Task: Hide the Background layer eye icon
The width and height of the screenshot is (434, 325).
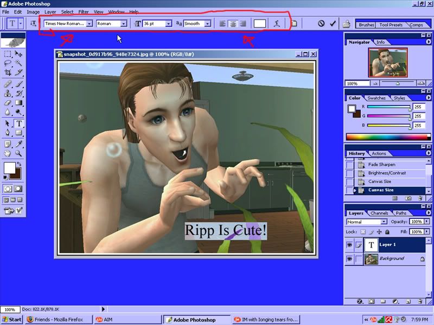Action: (x=349, y=259)
